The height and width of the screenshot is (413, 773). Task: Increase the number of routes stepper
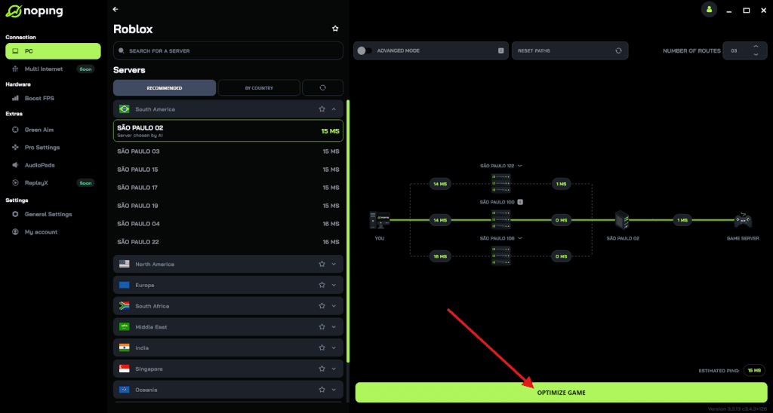[756, 47]
